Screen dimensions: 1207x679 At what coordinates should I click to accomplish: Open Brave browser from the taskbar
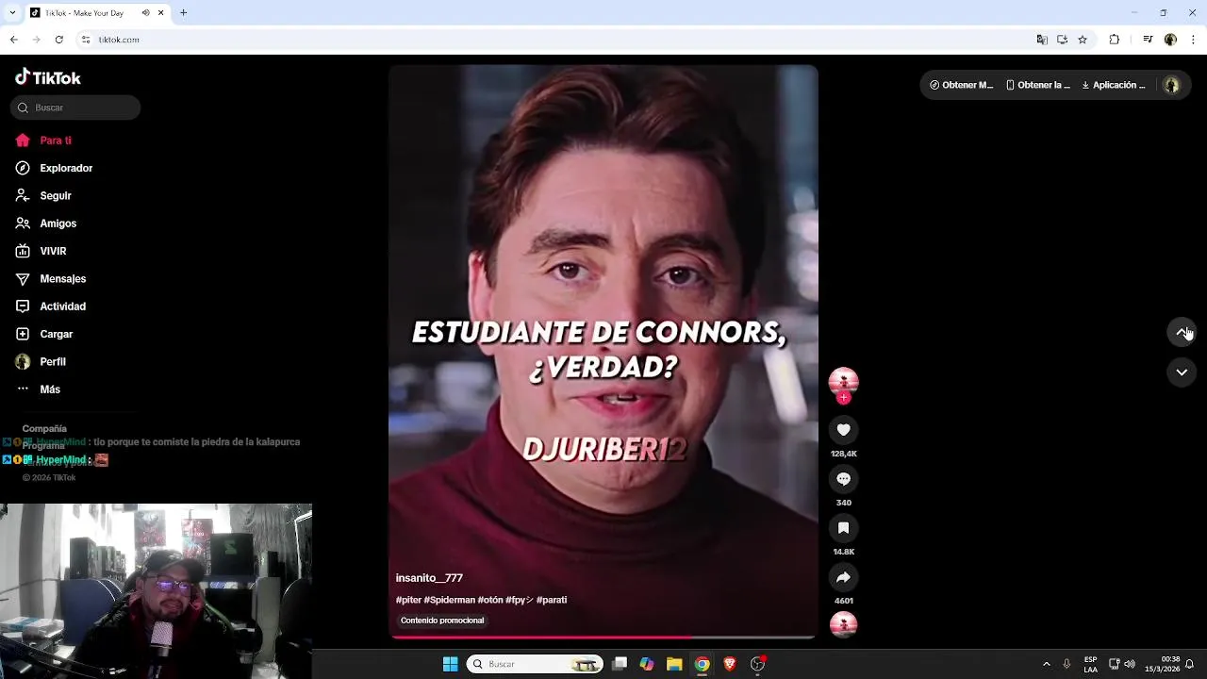tap(730, 664)
